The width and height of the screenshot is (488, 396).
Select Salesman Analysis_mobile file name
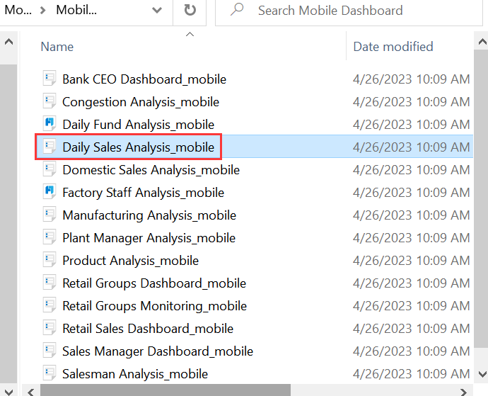135,374
